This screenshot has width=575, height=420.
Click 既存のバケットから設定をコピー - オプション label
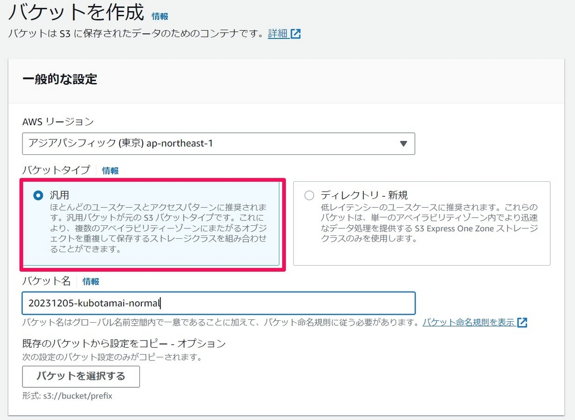(x=124, y=343)
